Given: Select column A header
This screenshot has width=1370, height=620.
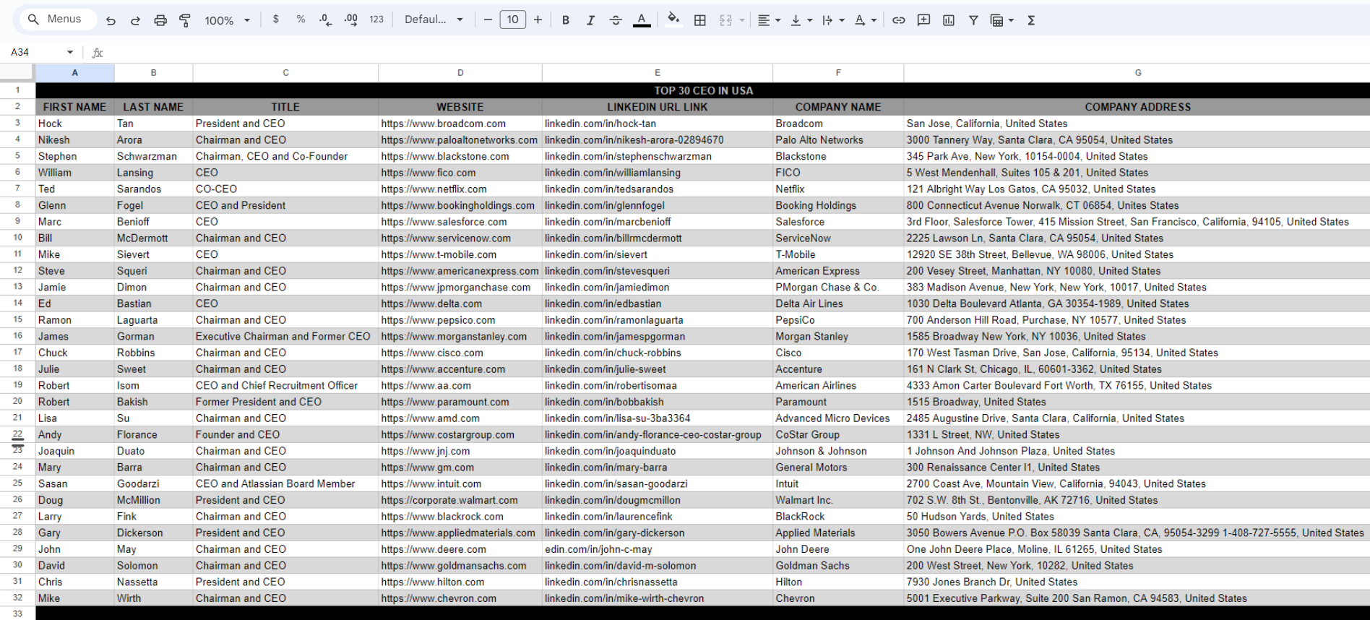Looking at the screenshot, I should (x=74, y=73).
